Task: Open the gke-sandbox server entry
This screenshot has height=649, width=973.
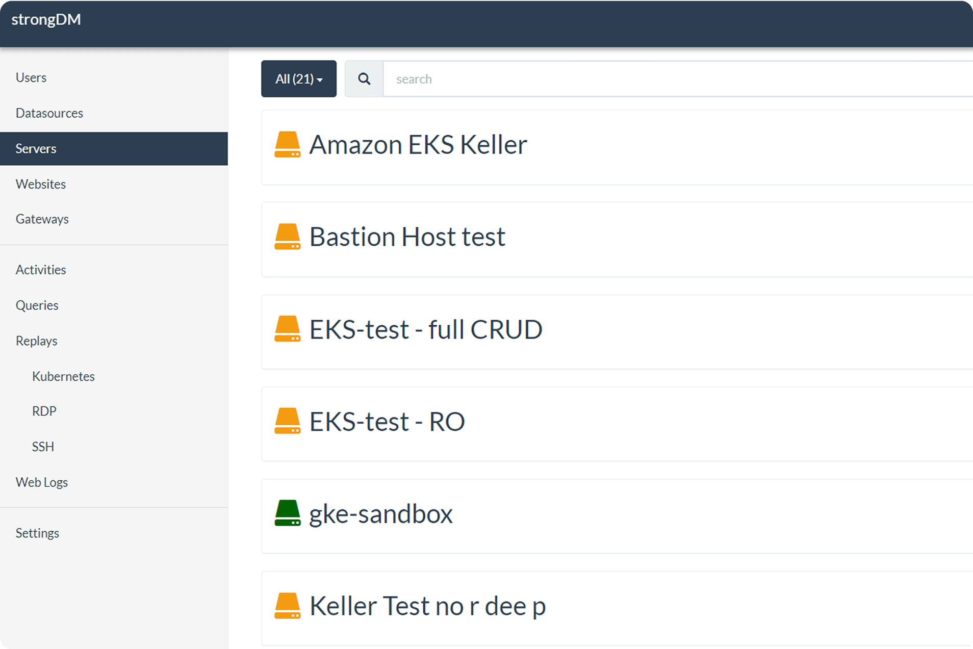Action: (381, 514)
